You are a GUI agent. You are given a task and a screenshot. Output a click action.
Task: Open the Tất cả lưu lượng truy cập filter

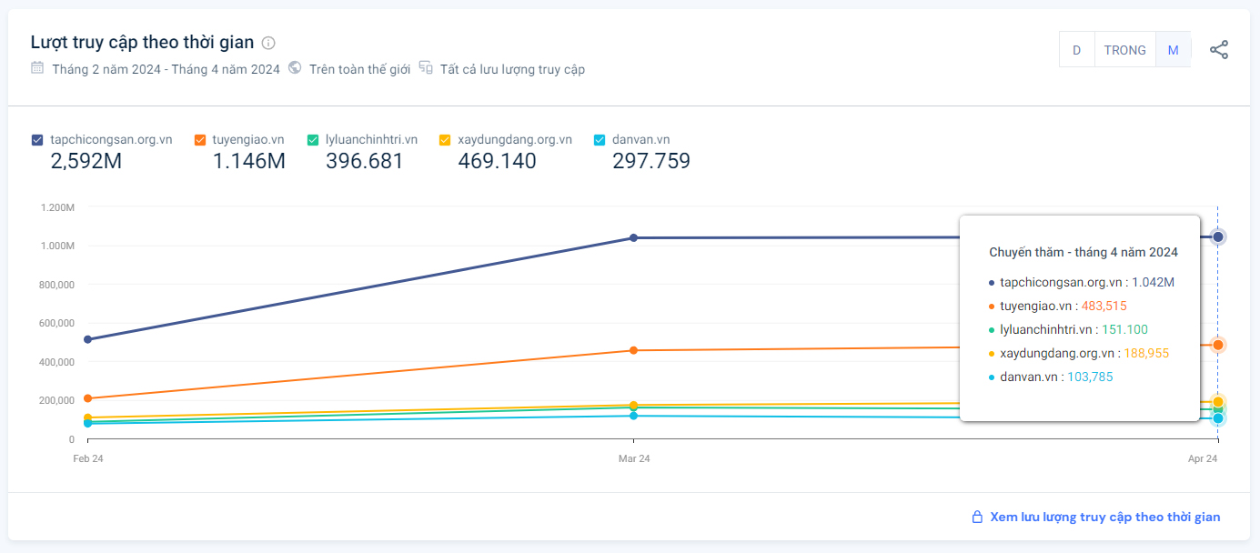(512, 69)
